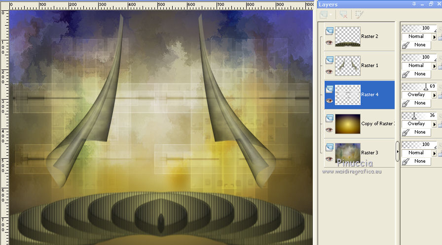Click the Raster 1 opacity slider showing 100

pyautogui.click(x=419, y=58)
